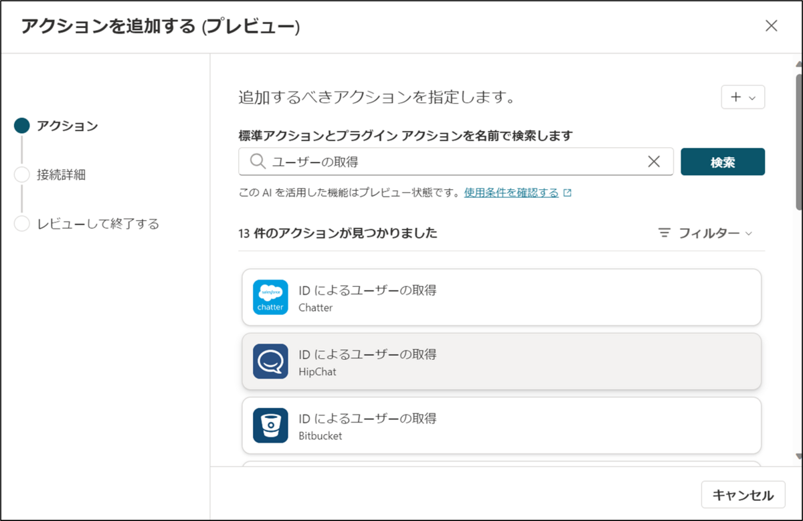This screenshot has width=803, height=521.
Task: Click 13 件のアクションが見つかりました text
Action: (338, 233)
